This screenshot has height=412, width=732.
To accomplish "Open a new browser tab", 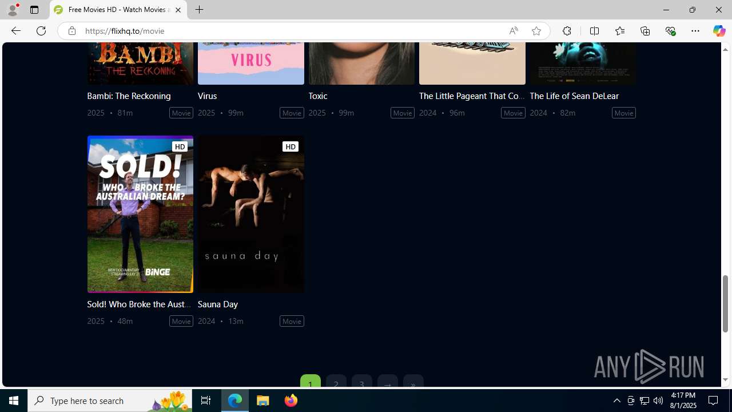I will (200, 10).
